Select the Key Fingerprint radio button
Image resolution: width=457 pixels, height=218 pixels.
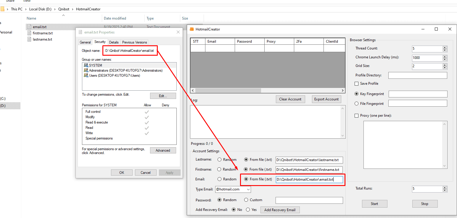(356, 94)
